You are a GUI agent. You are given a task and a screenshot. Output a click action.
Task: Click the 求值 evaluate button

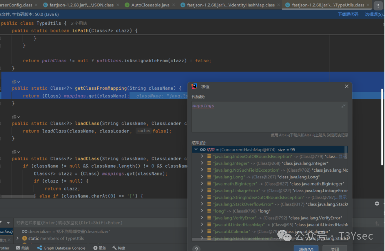click(x=306, y=249)
